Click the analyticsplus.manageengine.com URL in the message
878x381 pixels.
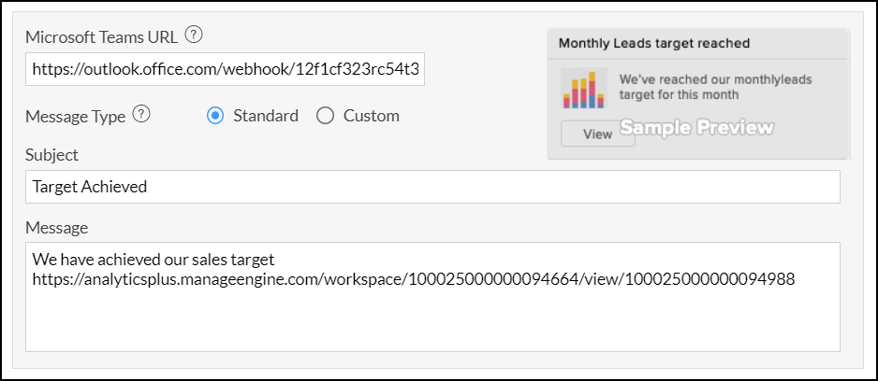tap(414, 278)
